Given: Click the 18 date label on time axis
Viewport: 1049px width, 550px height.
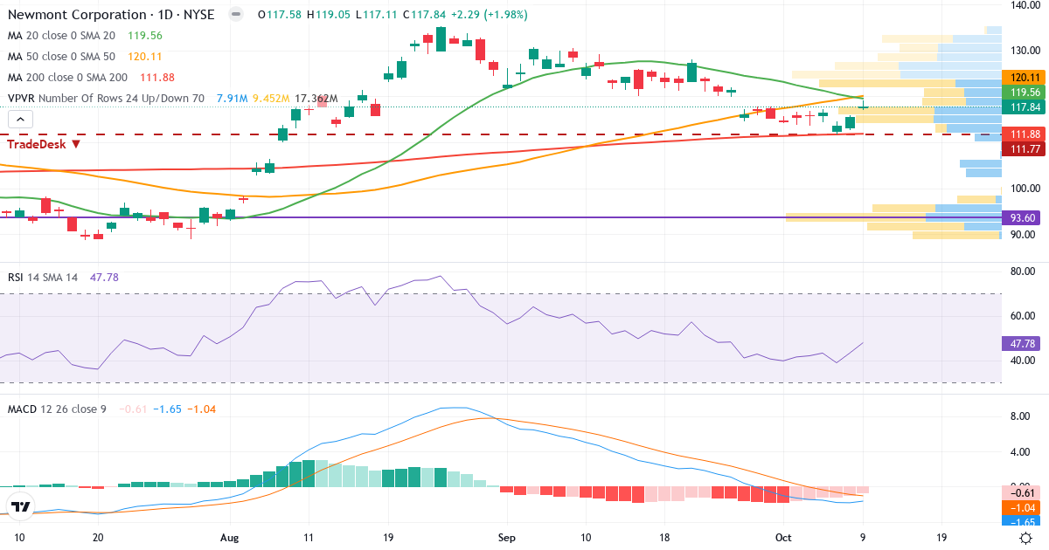Looking at the screenshot, I should coord(664,537).
